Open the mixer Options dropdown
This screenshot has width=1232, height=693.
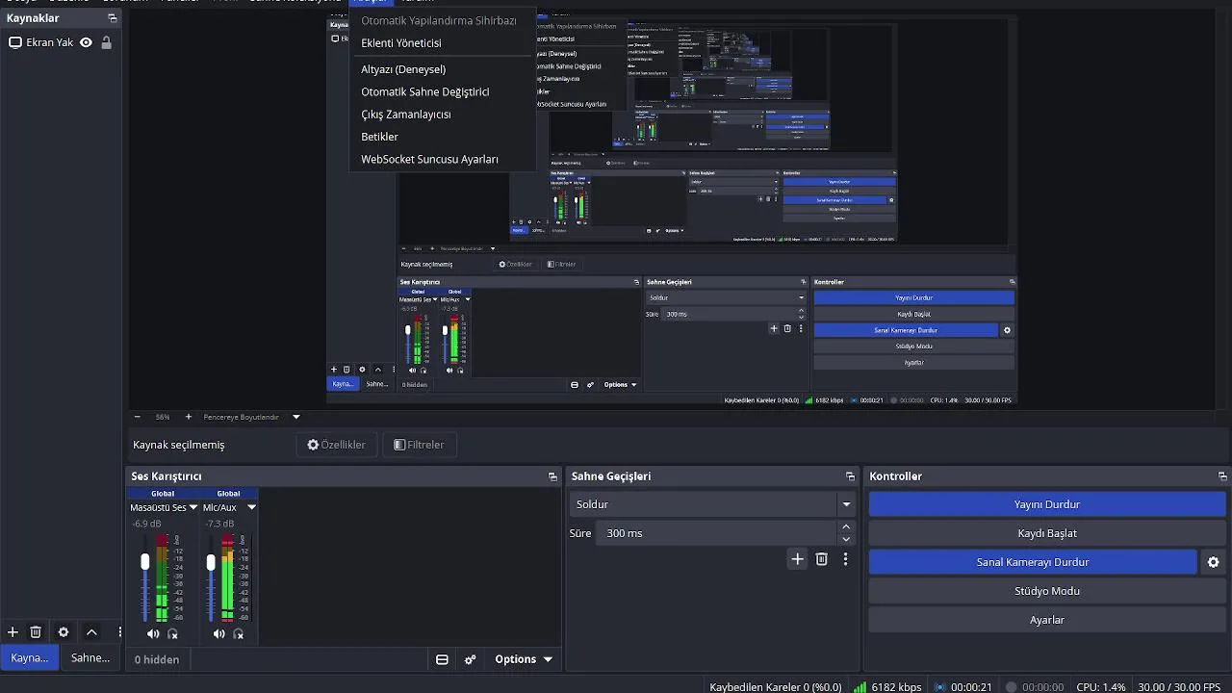pyautogui.click(x=524, y=659)
